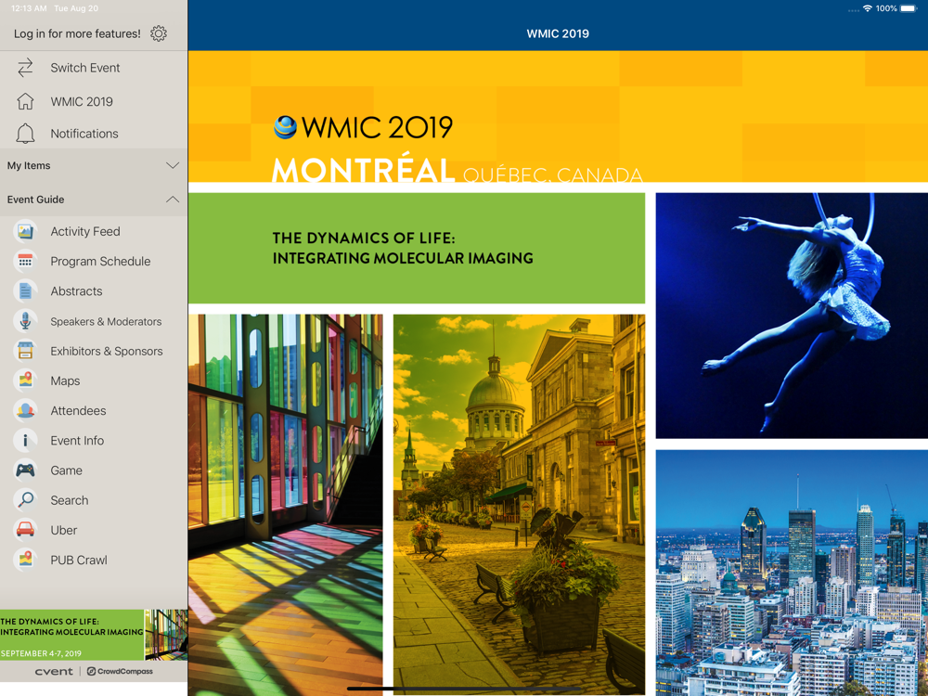
Task: Click the Uber car icon
Action: (x=25, y=530)
